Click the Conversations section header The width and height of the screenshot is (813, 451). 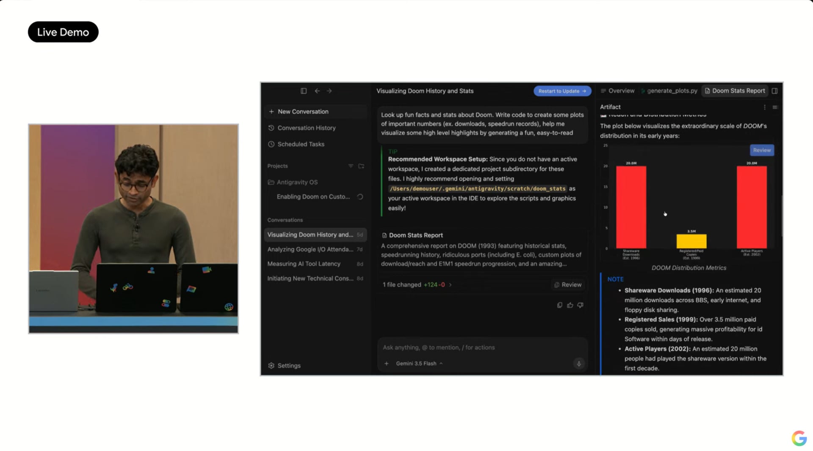(285, 220)
